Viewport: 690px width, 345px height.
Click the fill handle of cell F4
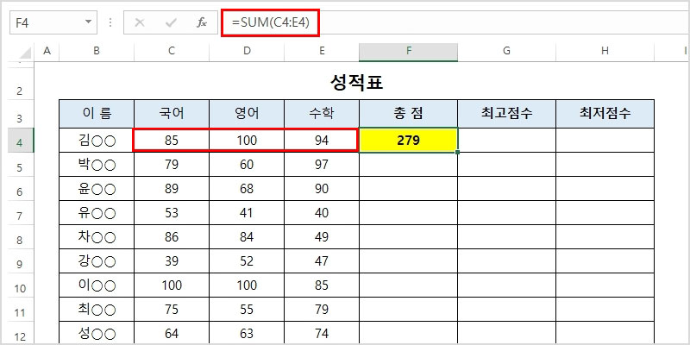458,153
